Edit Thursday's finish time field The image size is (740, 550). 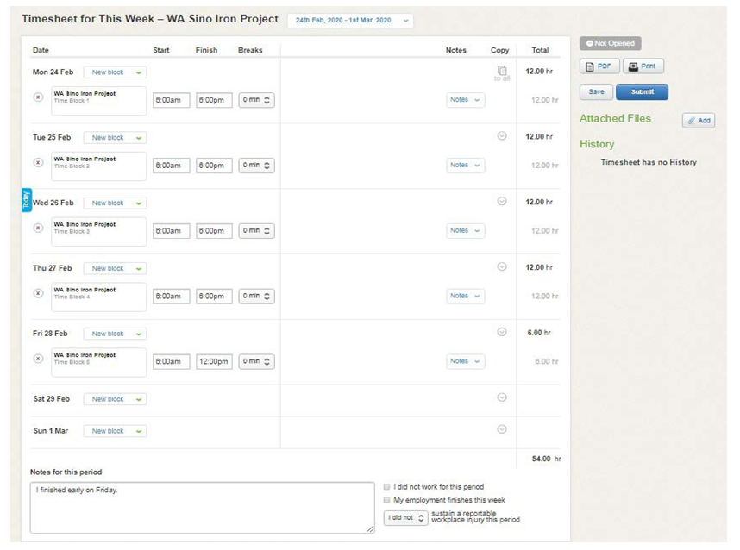click(x=214, y=297)
